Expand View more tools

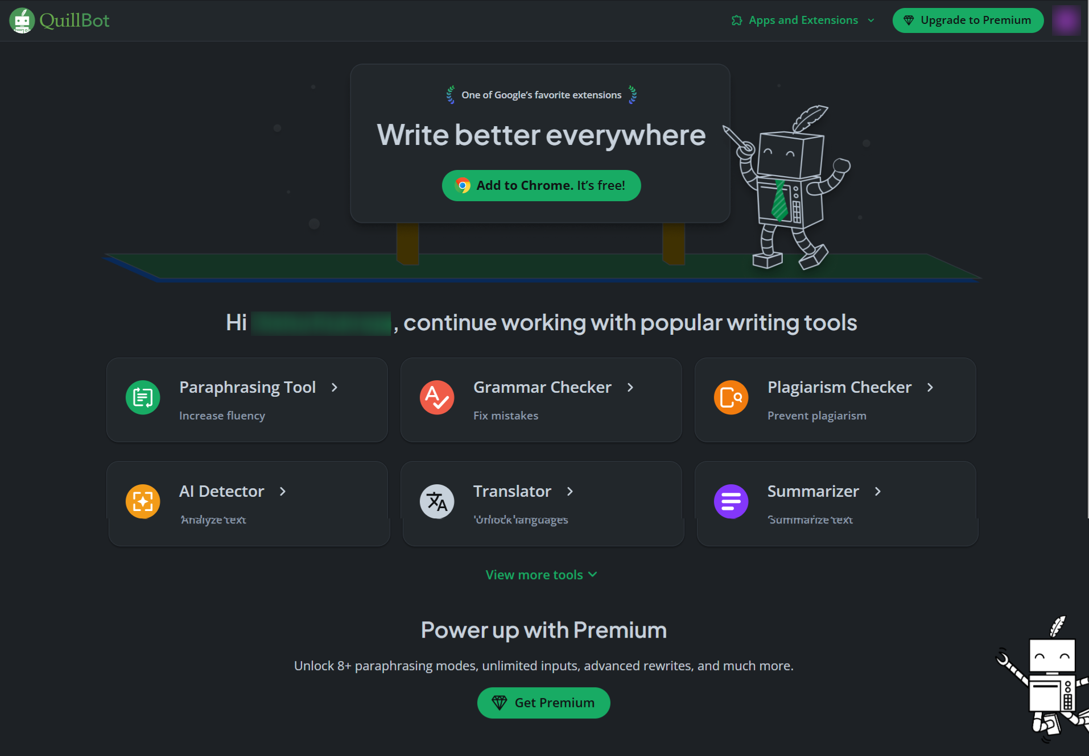click(541, 575)
